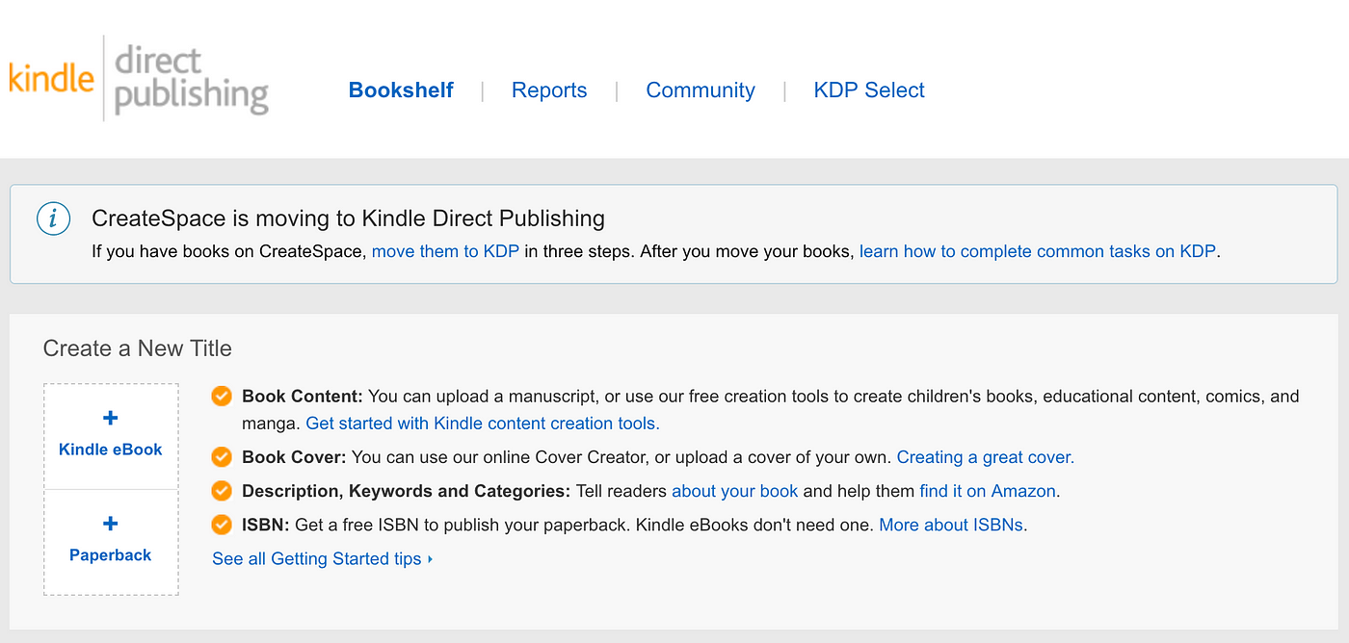Click the plus icon above Paperback
This screenshot has width=1349, height=643.
110,524
